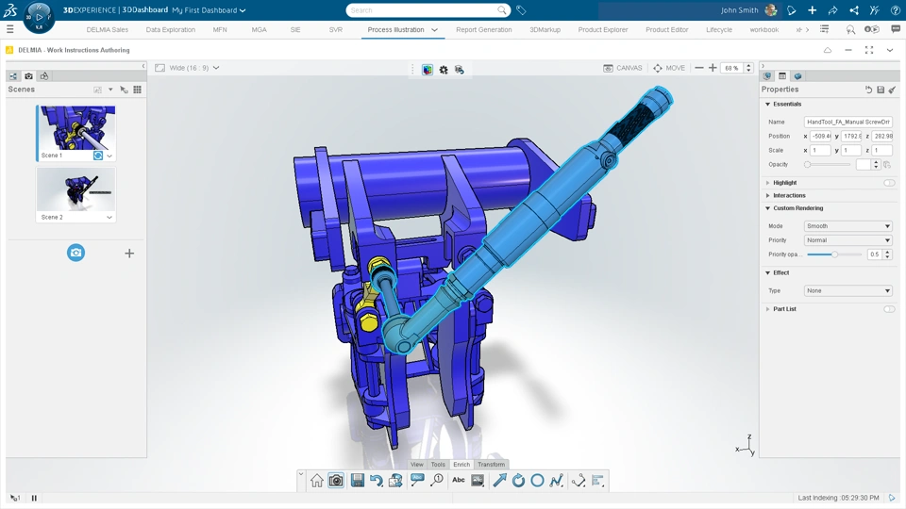Select the blue arrow annotation tool
906x509 pixels.
click(499, 480)
